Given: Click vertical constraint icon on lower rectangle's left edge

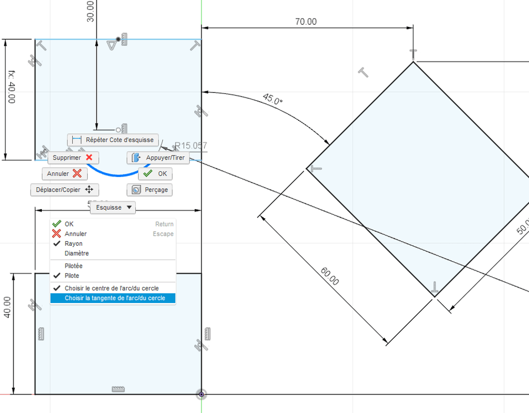Looking at the screenshot, I should (41, 334).
